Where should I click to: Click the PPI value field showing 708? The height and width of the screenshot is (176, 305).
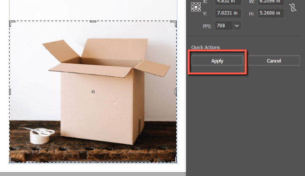click(224, 26)
